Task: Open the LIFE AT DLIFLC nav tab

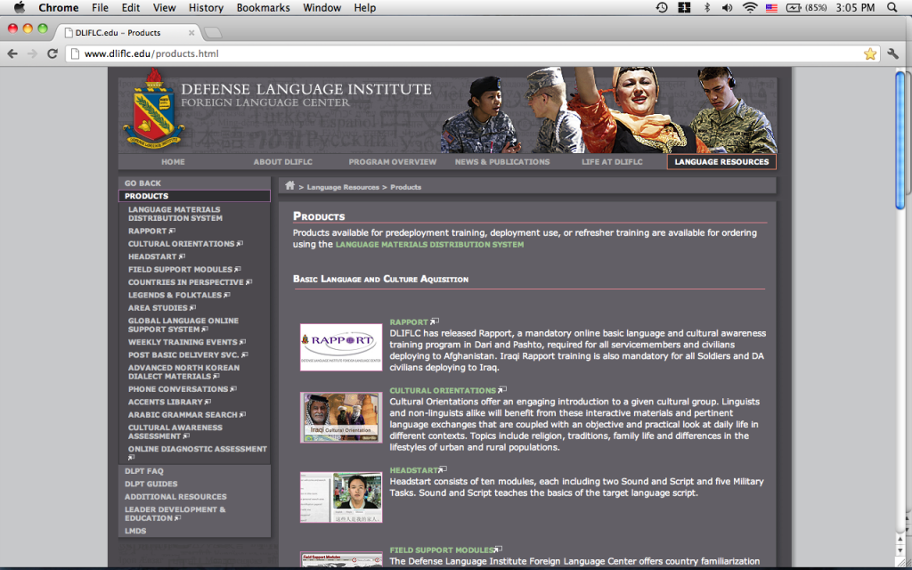Action: [612, 162]
